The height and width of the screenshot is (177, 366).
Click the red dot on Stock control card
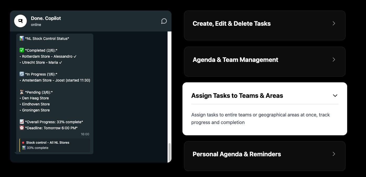coord(23,143)
